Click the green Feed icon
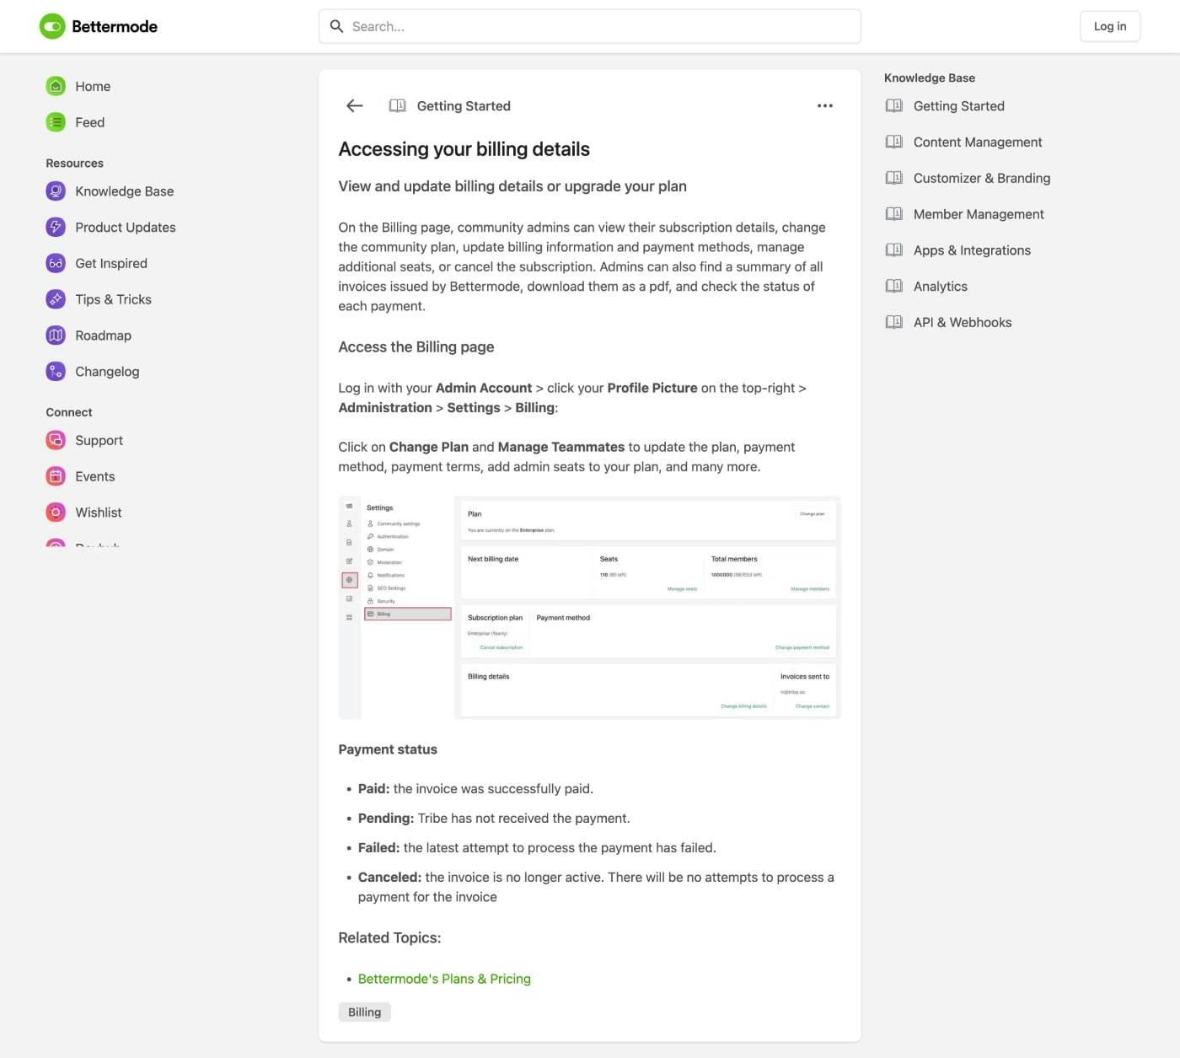 click(56, 122)
